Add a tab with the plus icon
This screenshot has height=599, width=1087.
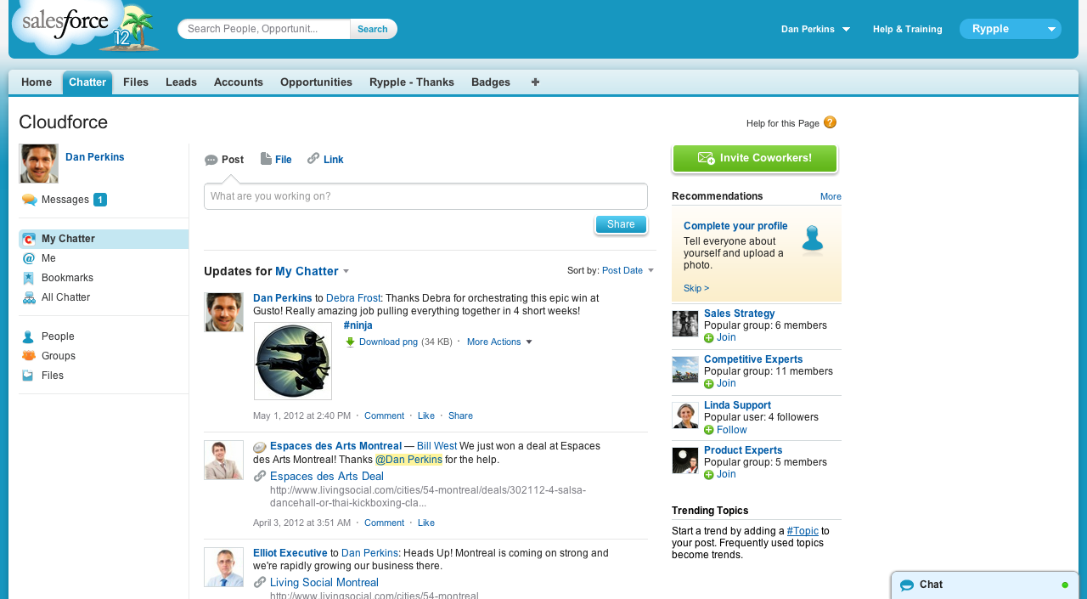[535, 82]
